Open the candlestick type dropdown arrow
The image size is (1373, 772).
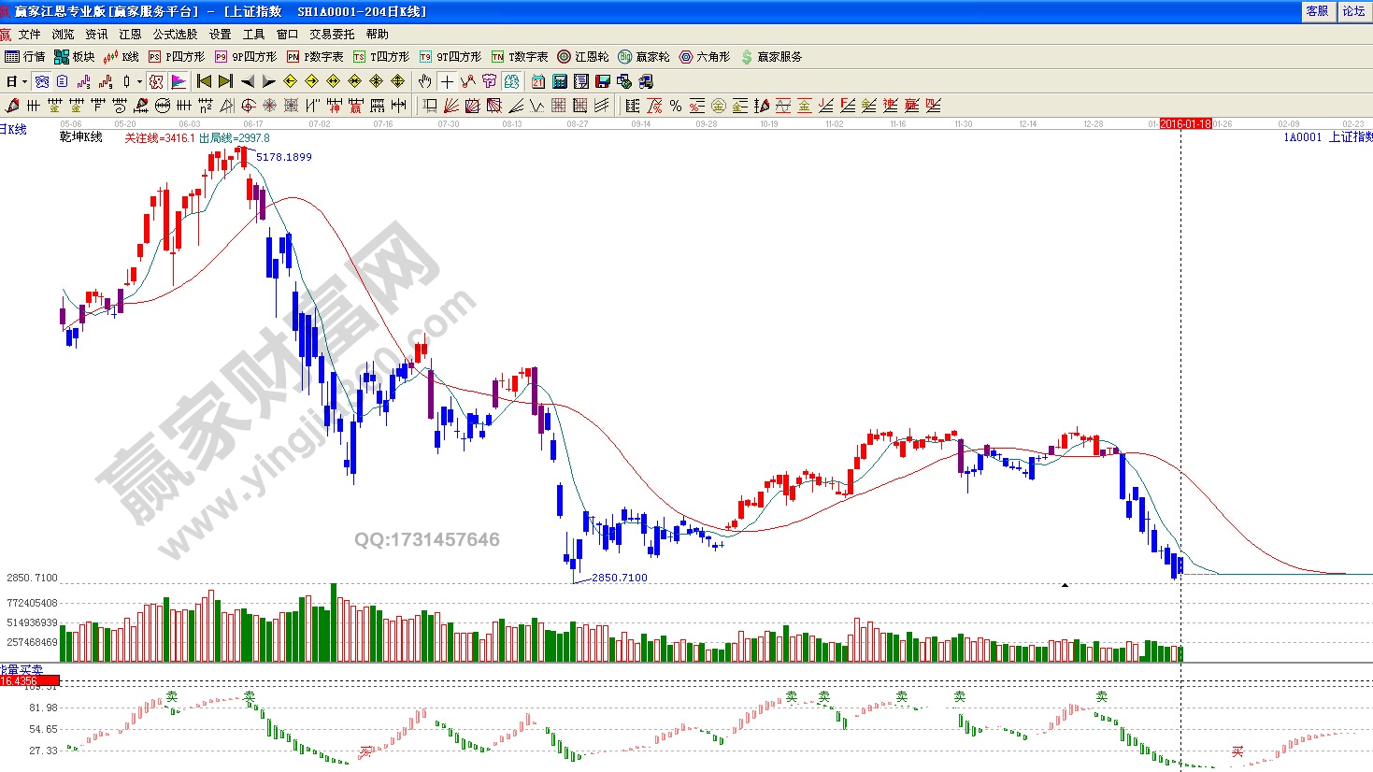[x=139, y=81]
